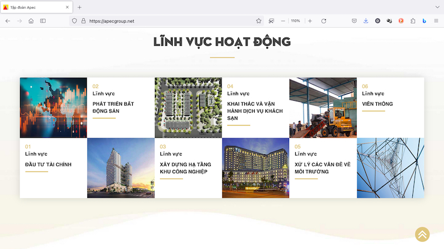444x249 pixels.
Task: Go to the Firefox home page
Action: click(x=31, y=21)
